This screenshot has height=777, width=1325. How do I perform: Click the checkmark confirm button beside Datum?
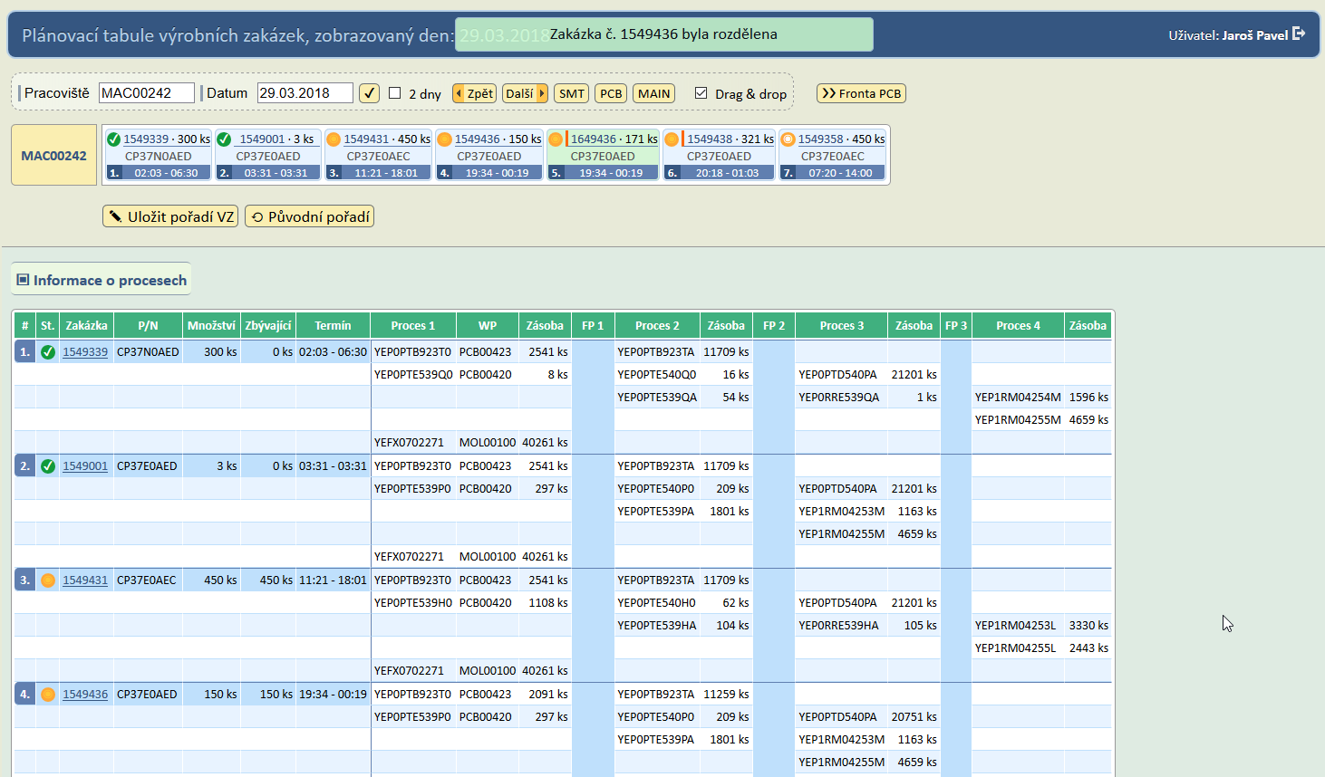point(369,93)
